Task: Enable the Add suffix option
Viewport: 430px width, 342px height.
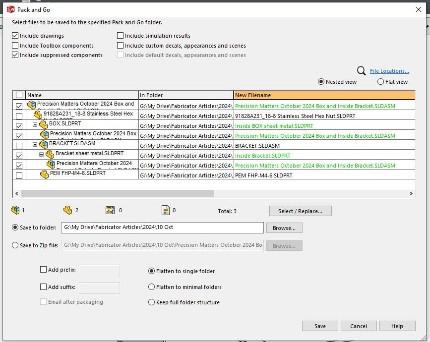Action: pyautogui.click(x=43, y=288)
